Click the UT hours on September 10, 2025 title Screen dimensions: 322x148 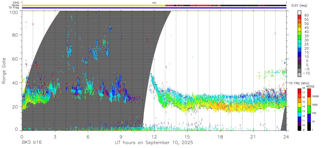(154, 143)
